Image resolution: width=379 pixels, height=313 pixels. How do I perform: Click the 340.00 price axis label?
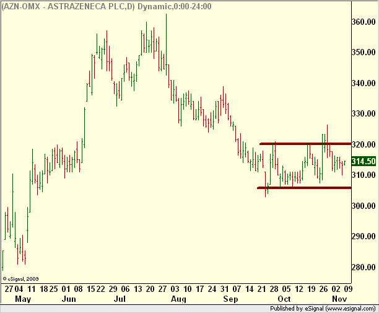click(364, 83)
